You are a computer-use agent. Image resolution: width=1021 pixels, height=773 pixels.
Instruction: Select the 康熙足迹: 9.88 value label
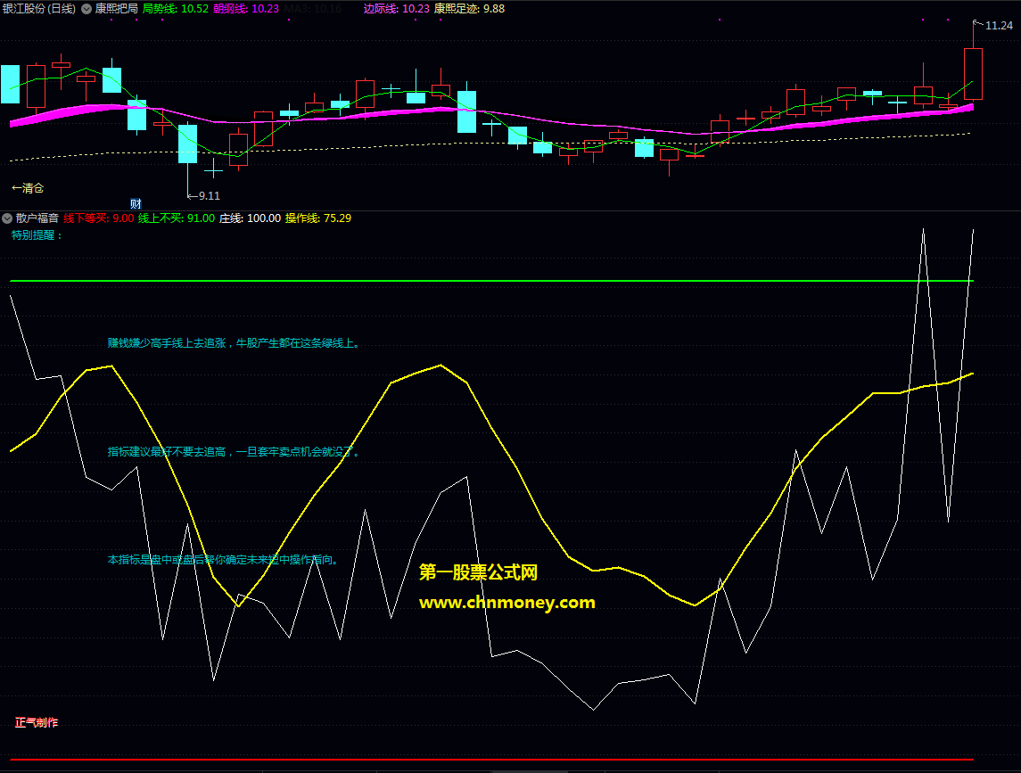click(x=469, y=9)
